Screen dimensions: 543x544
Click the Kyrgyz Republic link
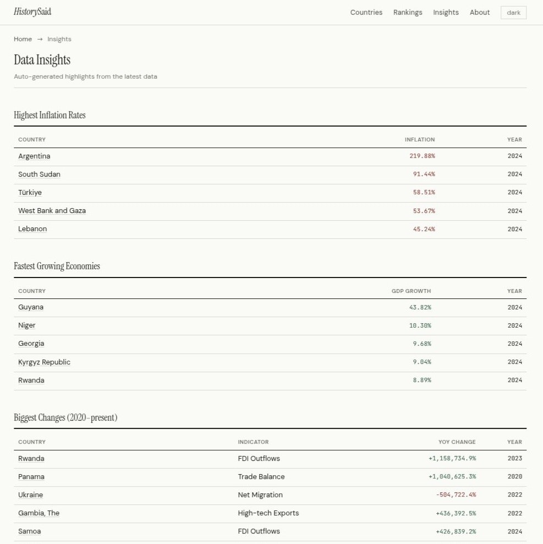[44, 362]
